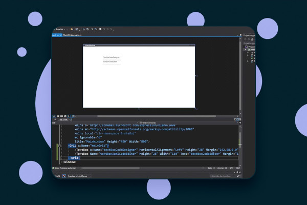Open the toolbar overflow options arrow
This screenshot has height=205, width=307.
pyautogui.click(x=114, y=30)
